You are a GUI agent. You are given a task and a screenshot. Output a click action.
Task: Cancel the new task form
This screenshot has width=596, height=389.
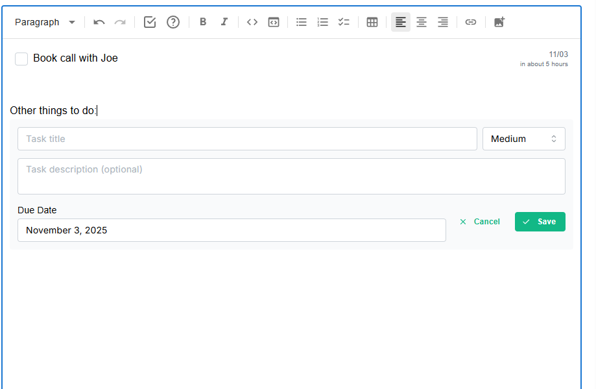coord(480,222)
